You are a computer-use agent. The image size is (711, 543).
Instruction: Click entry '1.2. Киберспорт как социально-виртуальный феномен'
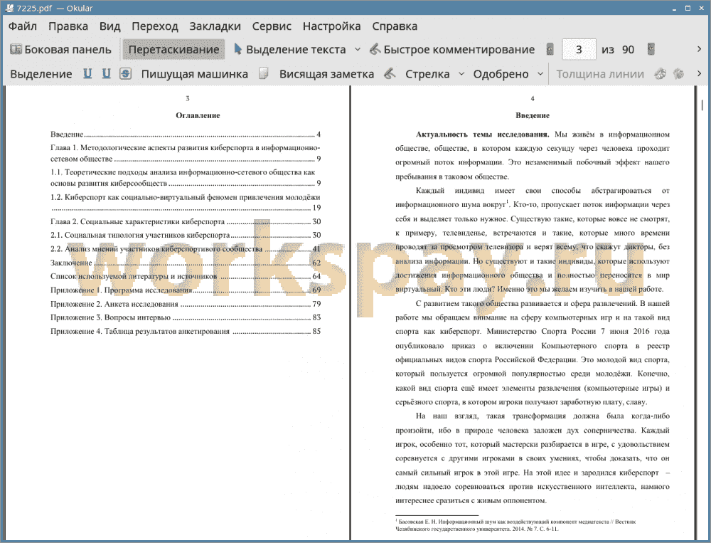pos(186,203)
